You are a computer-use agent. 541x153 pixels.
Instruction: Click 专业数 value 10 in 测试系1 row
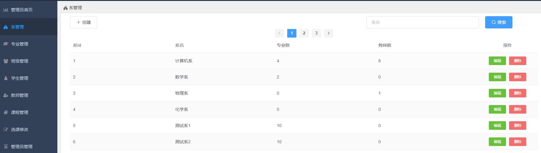point(279,126)
